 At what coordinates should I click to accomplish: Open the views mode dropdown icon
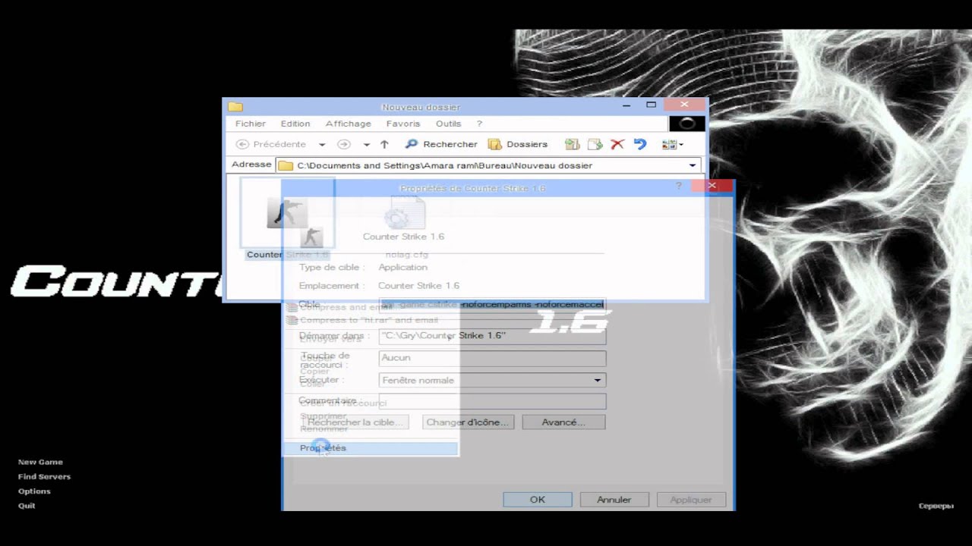pos(672,144)
